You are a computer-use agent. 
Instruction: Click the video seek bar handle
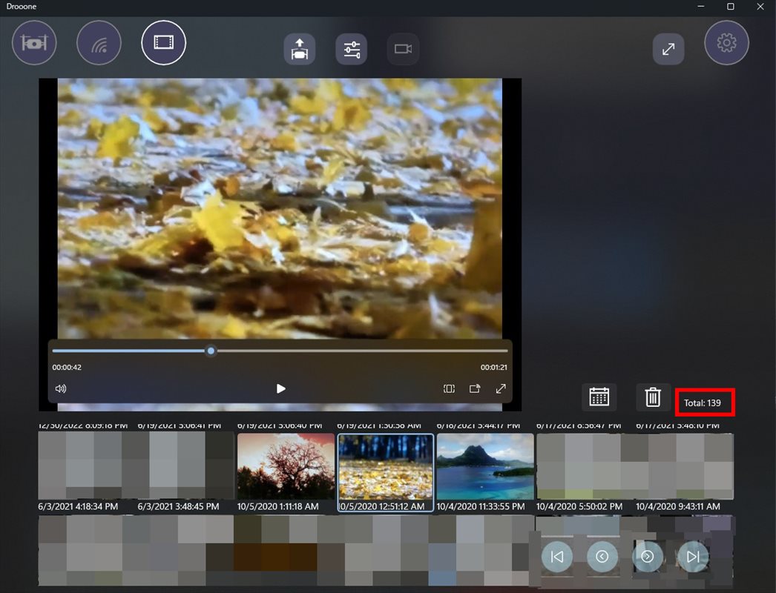coord(211,351)
